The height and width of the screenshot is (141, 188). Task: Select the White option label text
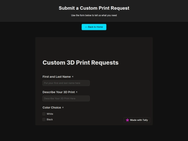(50, 114)
